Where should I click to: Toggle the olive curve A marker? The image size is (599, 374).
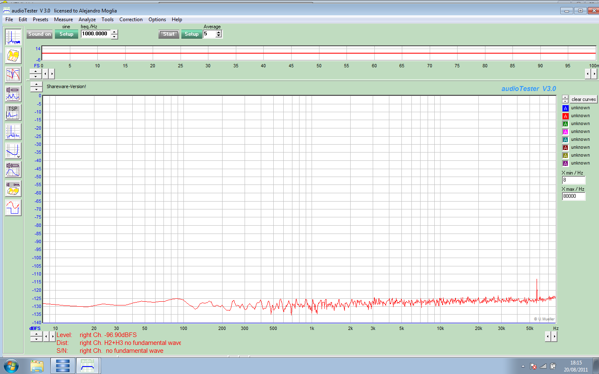565,155
